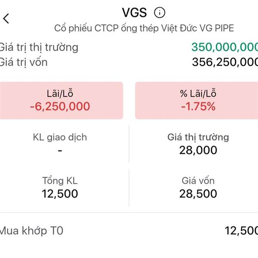Tap the Giá thị trường heading in grid
The height and width of the screenshot is (258, 258).
coord(198,138)
